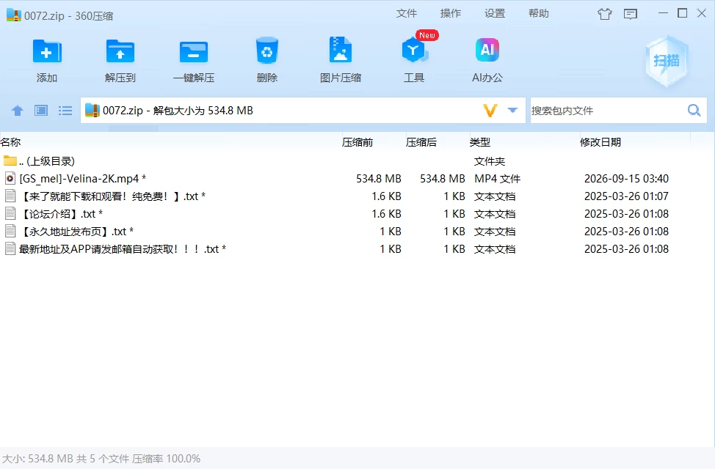Select [GS_mel]-Velina-2K.mp4 file

pos(82,179)
